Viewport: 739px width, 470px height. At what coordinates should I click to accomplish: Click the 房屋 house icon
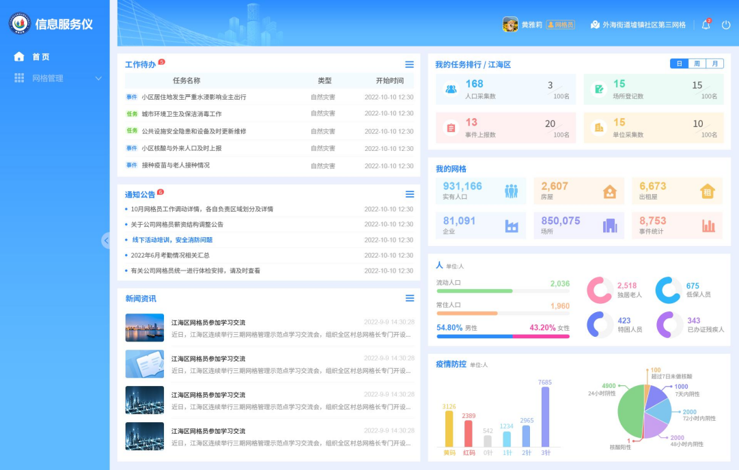click(609, 192)
